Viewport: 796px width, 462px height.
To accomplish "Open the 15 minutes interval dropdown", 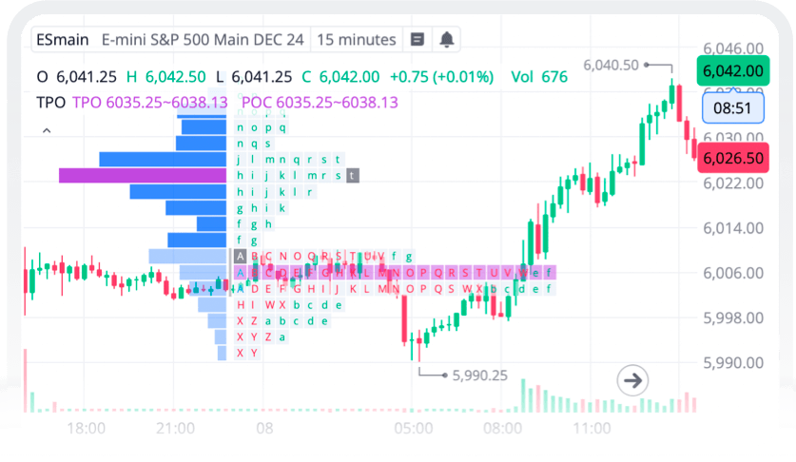I will pyautogui.click(x=356, y=40).
